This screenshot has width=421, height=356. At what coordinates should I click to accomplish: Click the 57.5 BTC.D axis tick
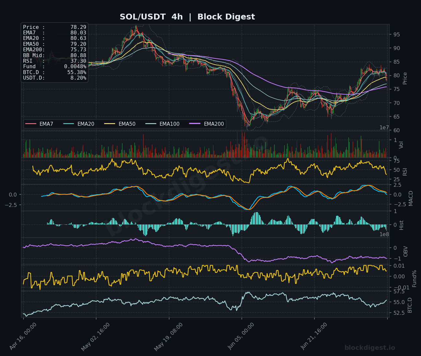[399, 292]
